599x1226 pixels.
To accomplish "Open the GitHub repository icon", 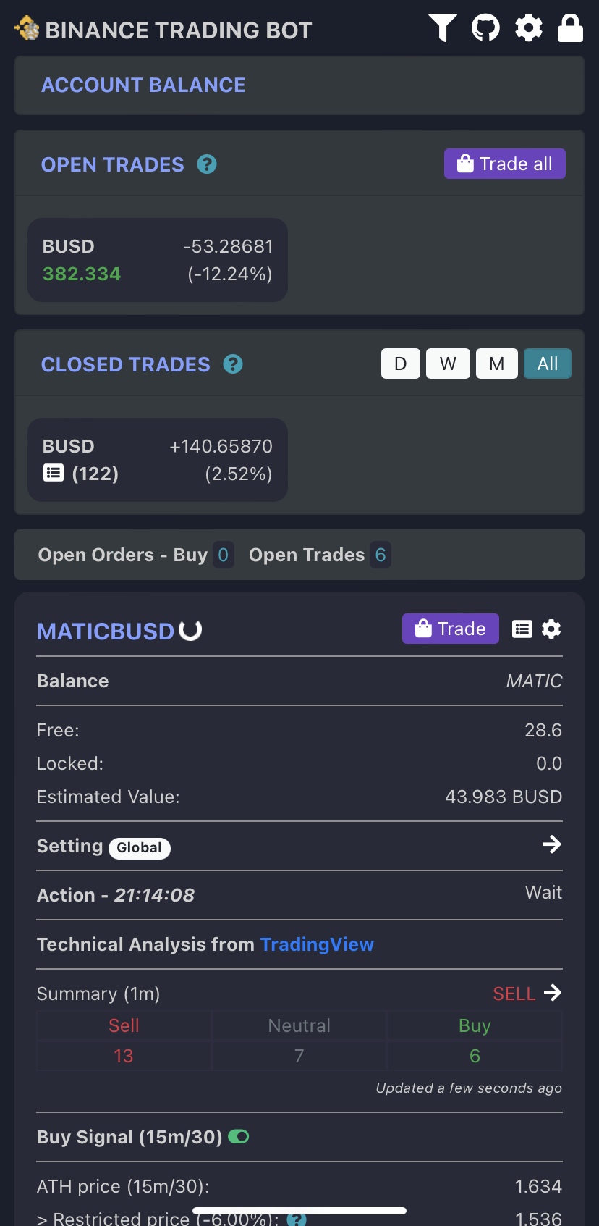I will pyautogui.click(x=485, y=28).
